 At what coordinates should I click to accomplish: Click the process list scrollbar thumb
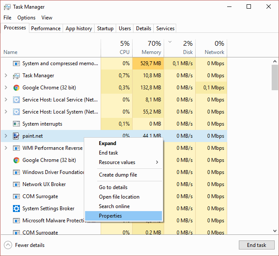coord(275,78)
